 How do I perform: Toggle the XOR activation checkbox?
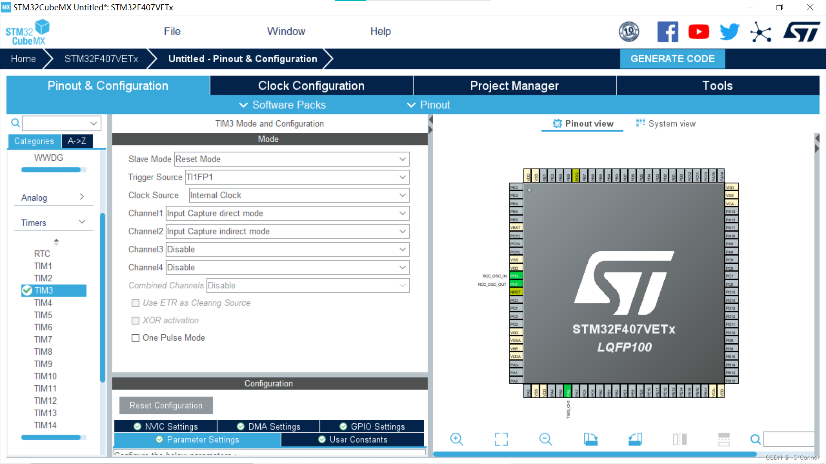(x=136, y=321)
